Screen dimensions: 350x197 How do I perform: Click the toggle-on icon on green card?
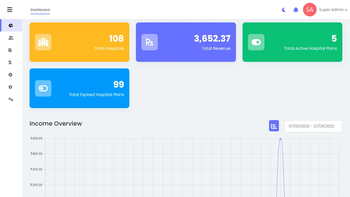(x=256, y=42)
